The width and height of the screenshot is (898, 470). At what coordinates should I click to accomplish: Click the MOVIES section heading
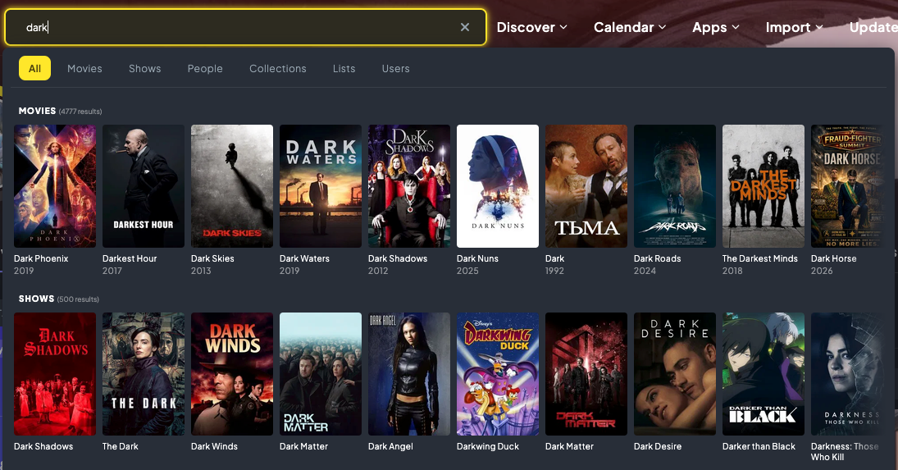coord(37,111)
